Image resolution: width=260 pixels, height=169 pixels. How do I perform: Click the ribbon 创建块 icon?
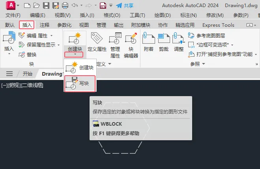point(75,38)
